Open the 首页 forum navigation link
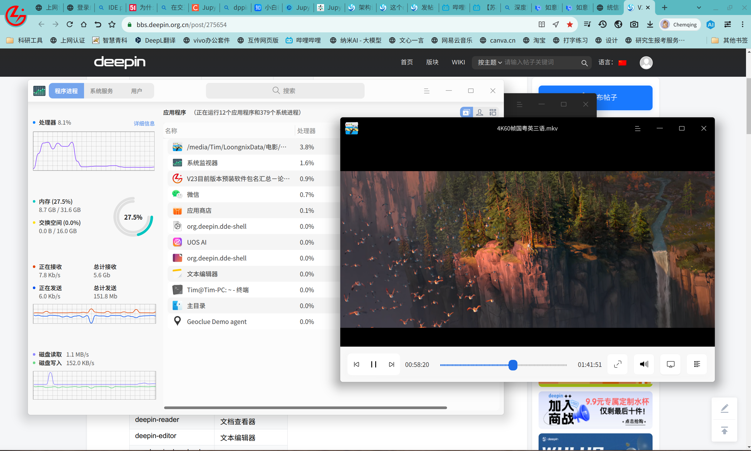This screenshot has width=751, height=451. click(407, 62)
